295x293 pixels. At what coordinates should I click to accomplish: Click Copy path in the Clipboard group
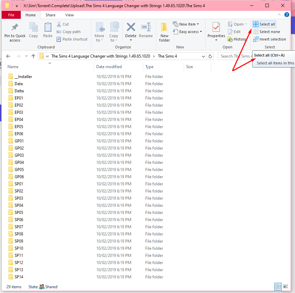68,32
